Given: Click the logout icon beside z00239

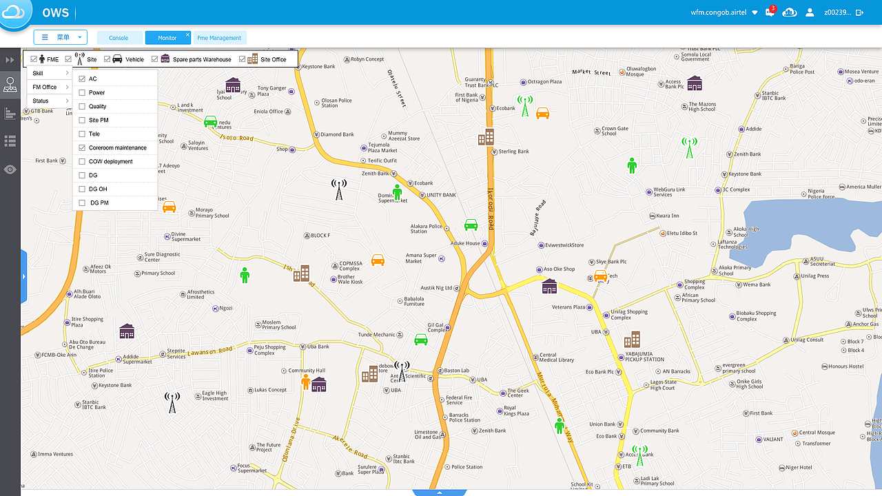Looking at the screenshot, I should click(859, 12).
